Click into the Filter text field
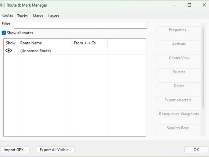Screen dimensions: 209x157 (x=81, y=25)
